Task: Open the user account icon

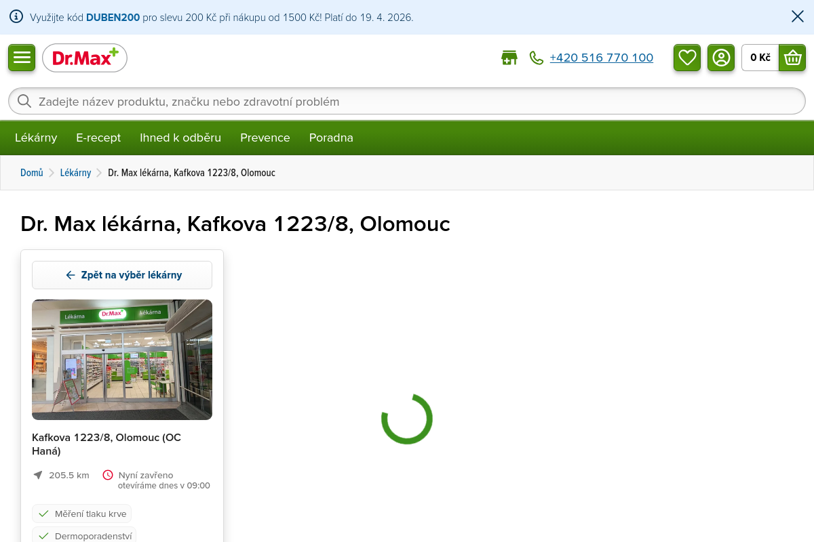Action: (x=721, y=58)
